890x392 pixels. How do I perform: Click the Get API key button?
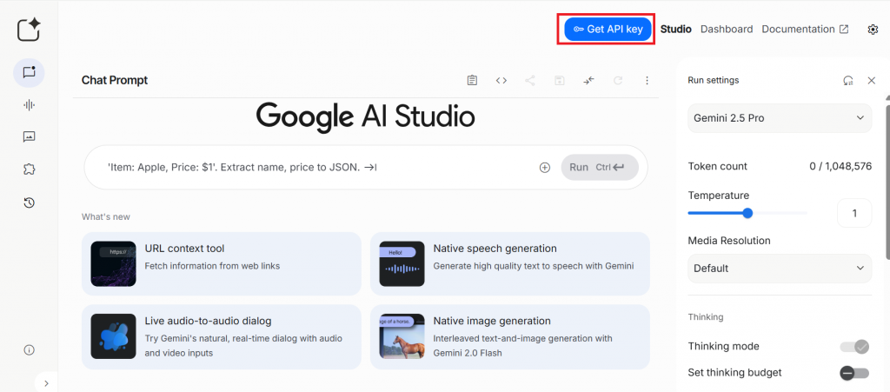click(x=608, y=30)
